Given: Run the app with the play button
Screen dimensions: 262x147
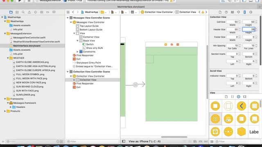Looking at the screenshot, I should coord(20,1).
